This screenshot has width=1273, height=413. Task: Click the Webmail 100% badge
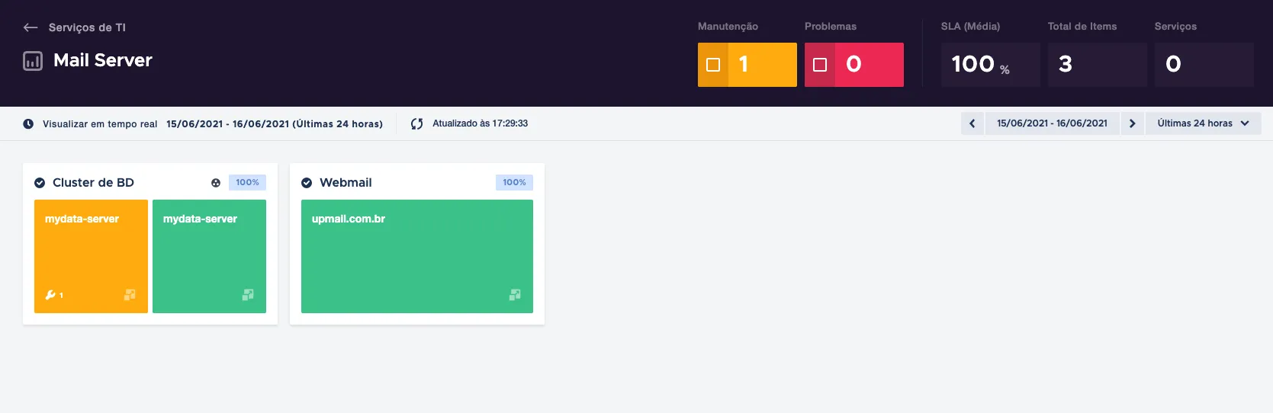click(514, 182)
